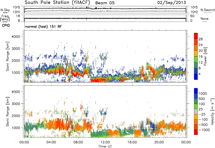Click the power panel 'Slant Range [km]' label

(x=8, y=56)
